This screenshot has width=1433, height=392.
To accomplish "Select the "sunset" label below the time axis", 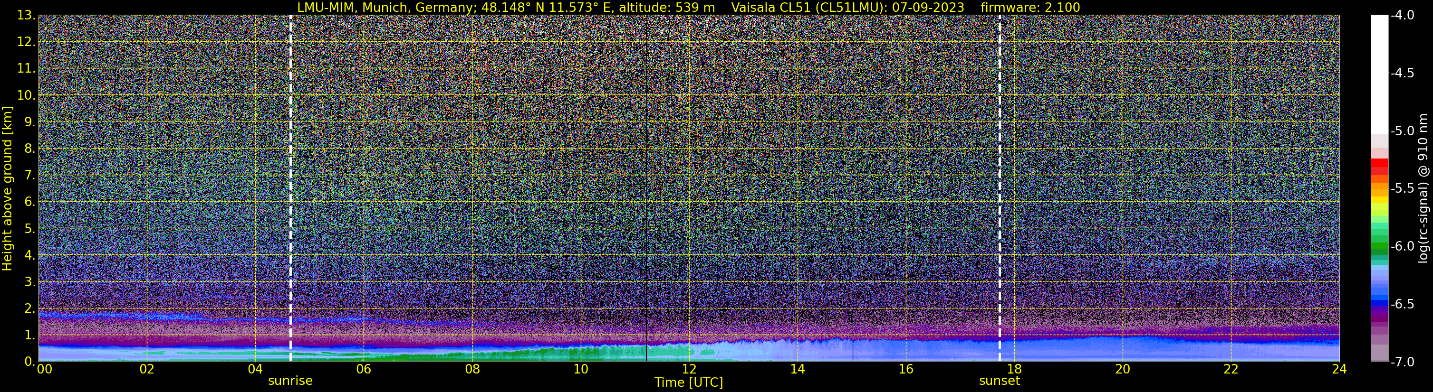I will pyautogui.click(x=1000, y=381).
